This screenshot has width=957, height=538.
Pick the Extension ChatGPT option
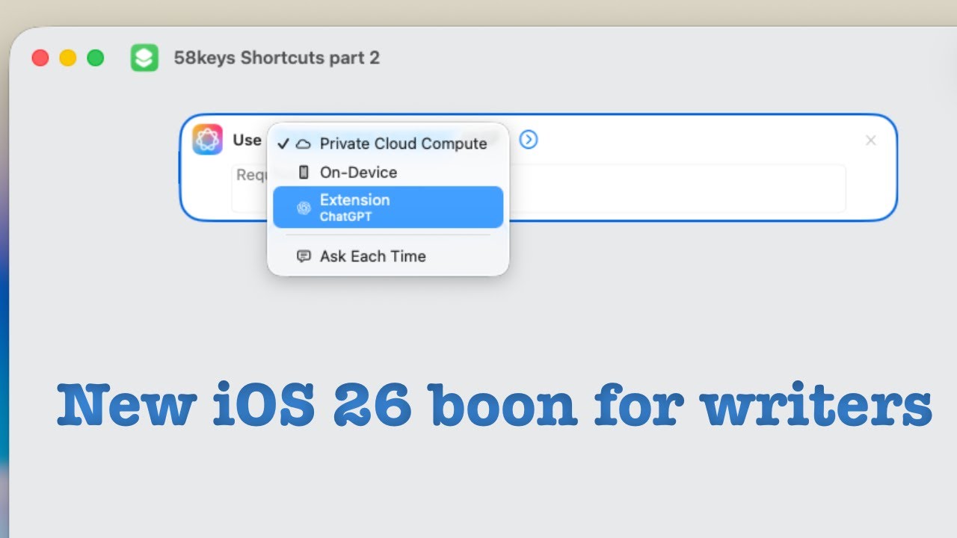click(388, 207)
